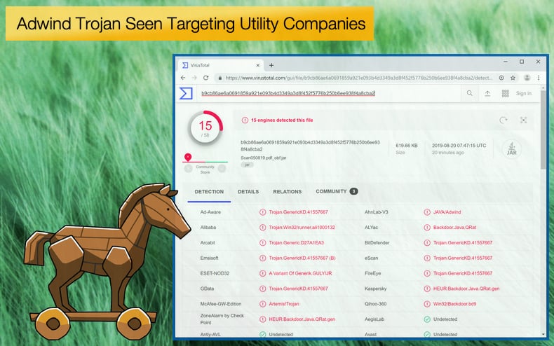Click the FireEye engine name

click(373, 273)
